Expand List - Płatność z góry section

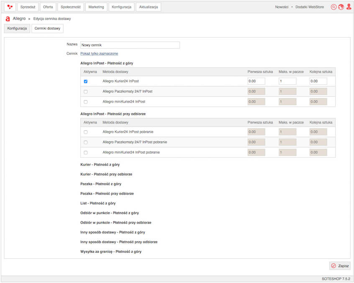coord(98,203)
